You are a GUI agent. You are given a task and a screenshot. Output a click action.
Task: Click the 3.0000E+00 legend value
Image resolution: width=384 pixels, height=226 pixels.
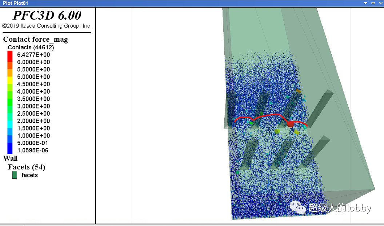[x=33, y=106]
